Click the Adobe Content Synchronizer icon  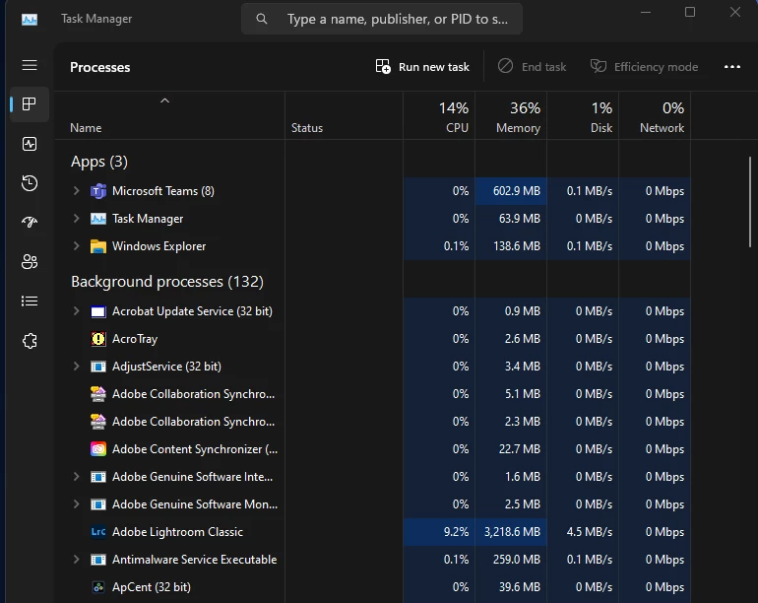pos(98,449)
